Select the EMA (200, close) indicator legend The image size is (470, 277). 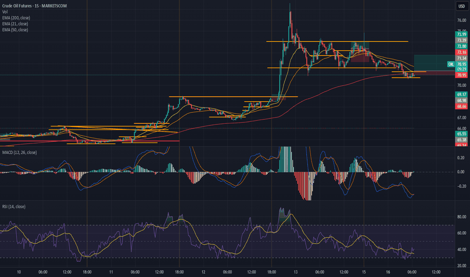point(16,18)
